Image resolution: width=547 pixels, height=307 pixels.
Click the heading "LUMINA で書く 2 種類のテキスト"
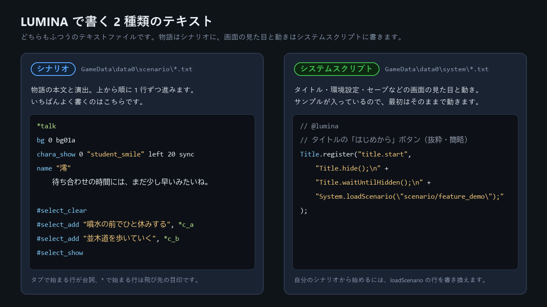coord(117,21)
